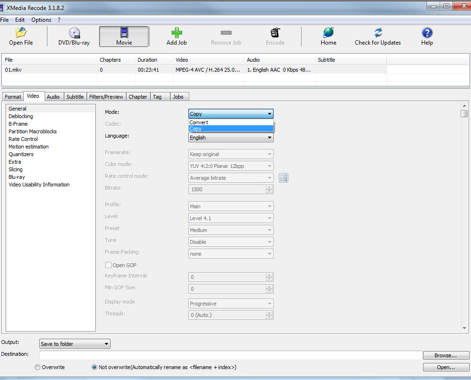Viewport: 471px width, 380px height.
Task: Click the Open... button
Action: click(x=446, y=367)
